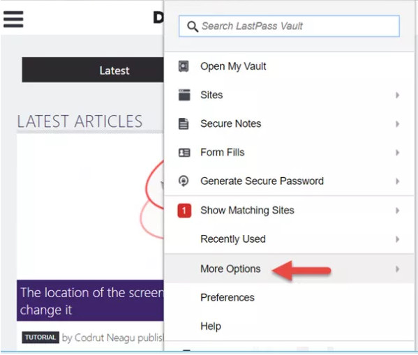The width and height of the screenshot is (418, 355).
Task: Click the Generate Secure Password icon
Action: point(184,181)
